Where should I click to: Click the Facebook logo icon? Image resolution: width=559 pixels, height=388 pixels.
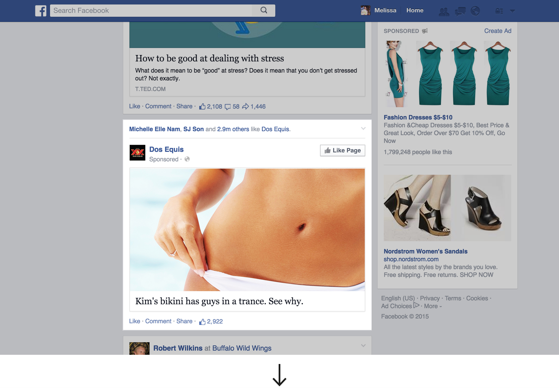(41, 11)
